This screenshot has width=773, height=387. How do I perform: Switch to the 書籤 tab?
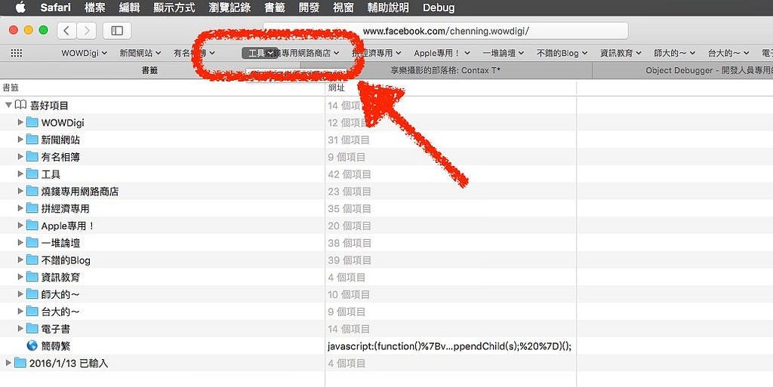pos(150,70)
